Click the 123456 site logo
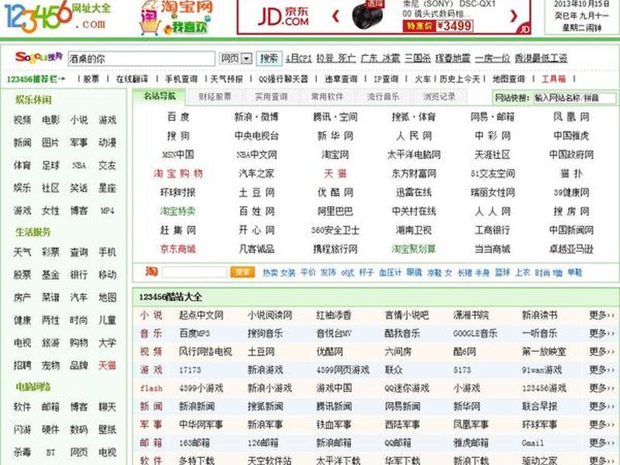 click(57, 16)
